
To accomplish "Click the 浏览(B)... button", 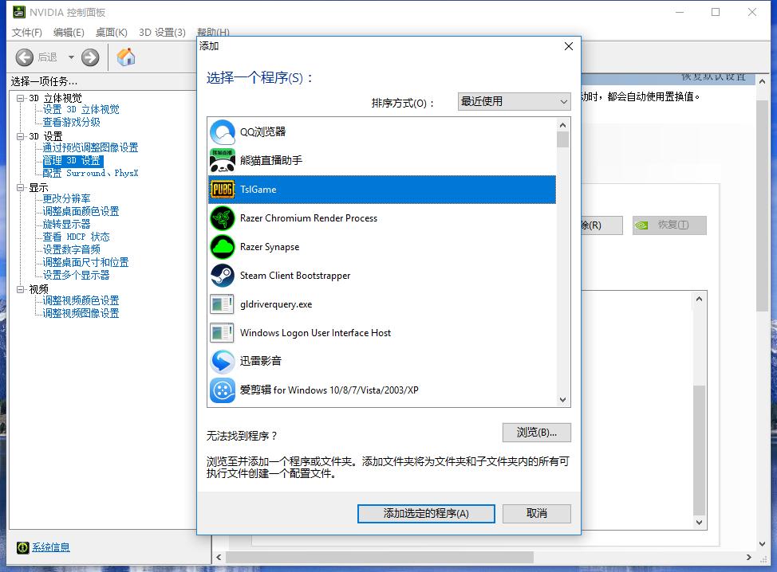I will (537, 433).
